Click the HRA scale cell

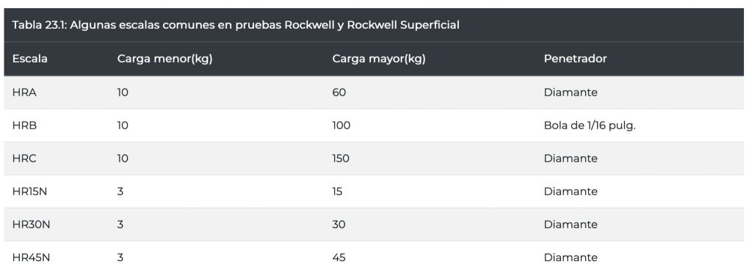tap(24, 92)
